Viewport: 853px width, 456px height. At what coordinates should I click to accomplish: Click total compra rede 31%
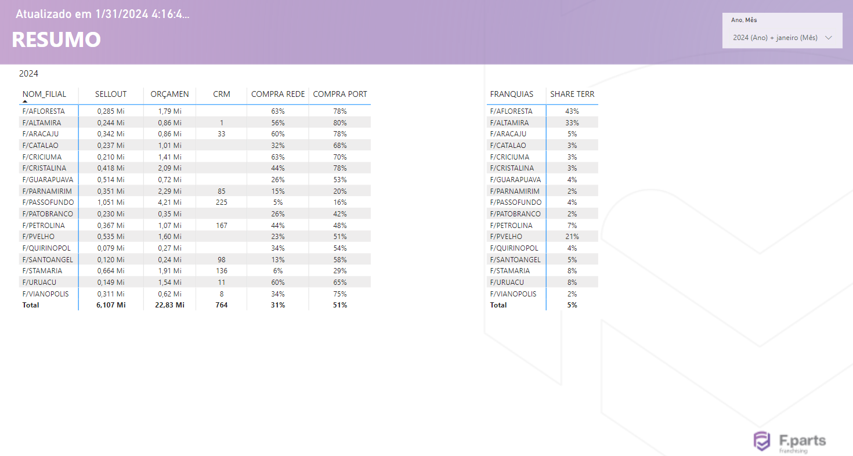(x=278, y=305)
